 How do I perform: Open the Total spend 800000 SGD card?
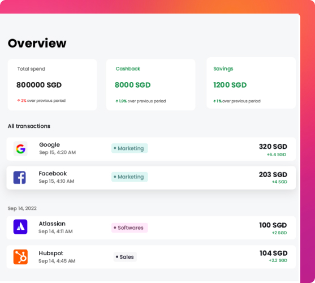point(52,85)
